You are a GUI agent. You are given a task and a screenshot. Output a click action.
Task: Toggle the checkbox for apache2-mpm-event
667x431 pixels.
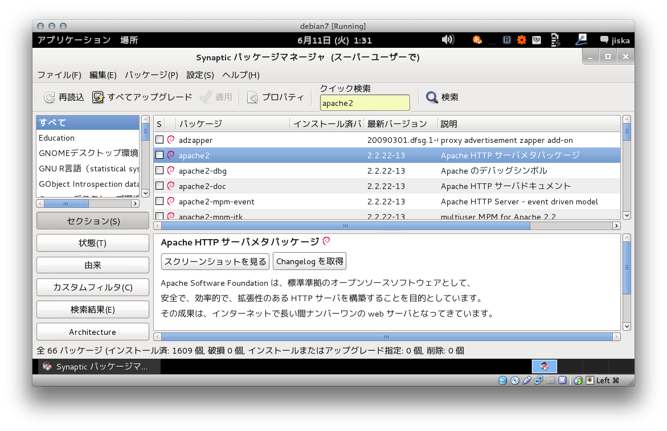159,200
